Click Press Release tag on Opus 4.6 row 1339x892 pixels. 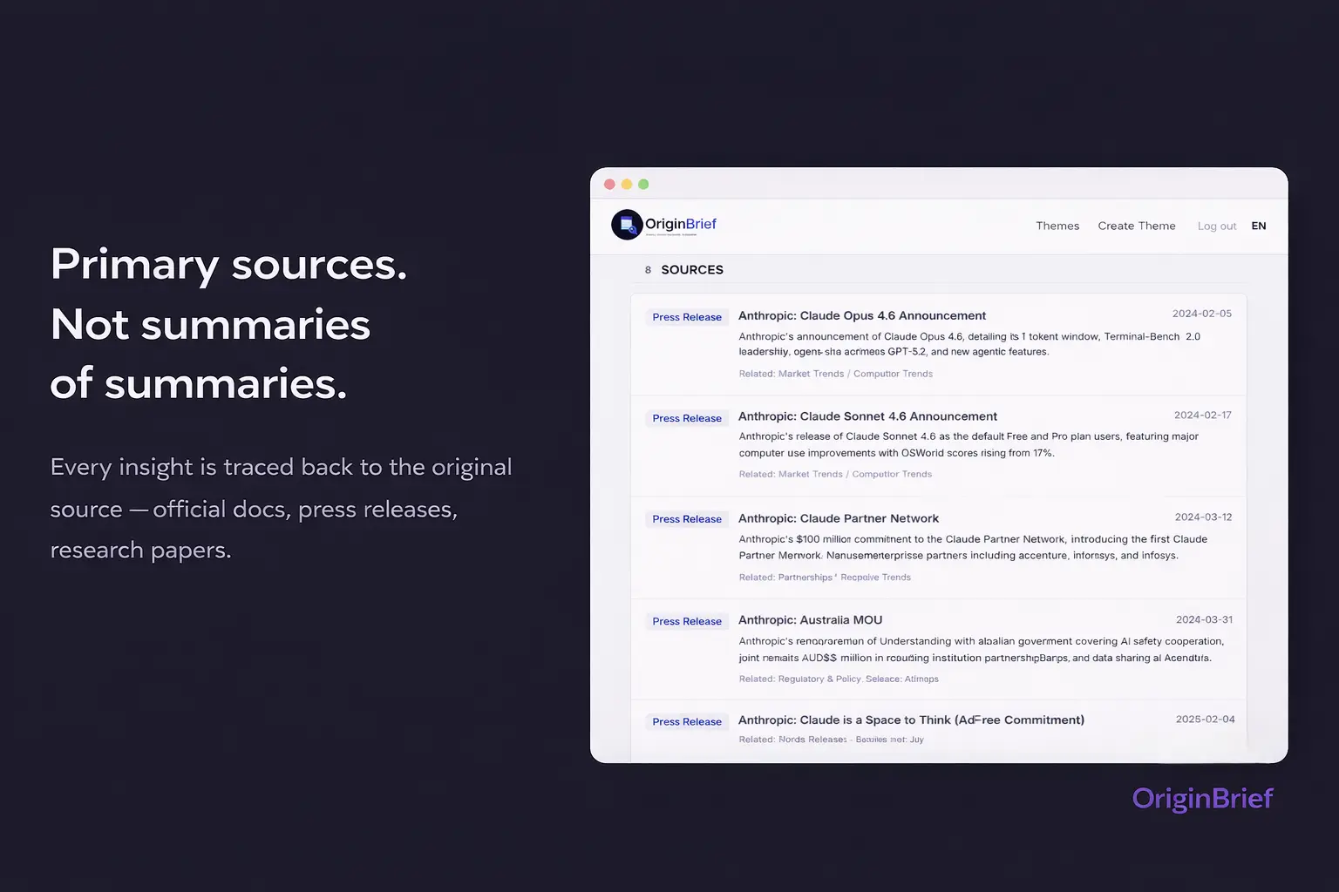click(687, 317)
